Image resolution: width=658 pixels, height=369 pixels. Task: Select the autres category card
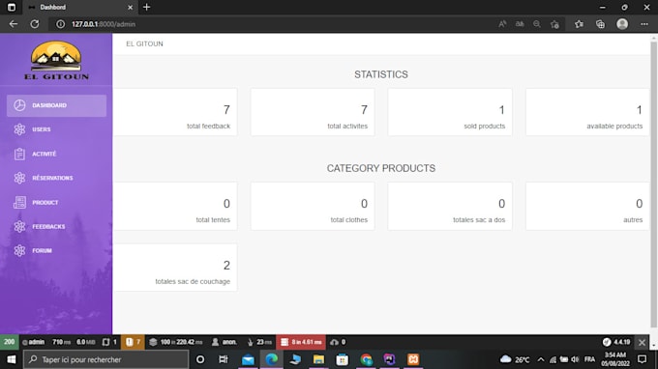pyautogui.click(x=587, y=206)
